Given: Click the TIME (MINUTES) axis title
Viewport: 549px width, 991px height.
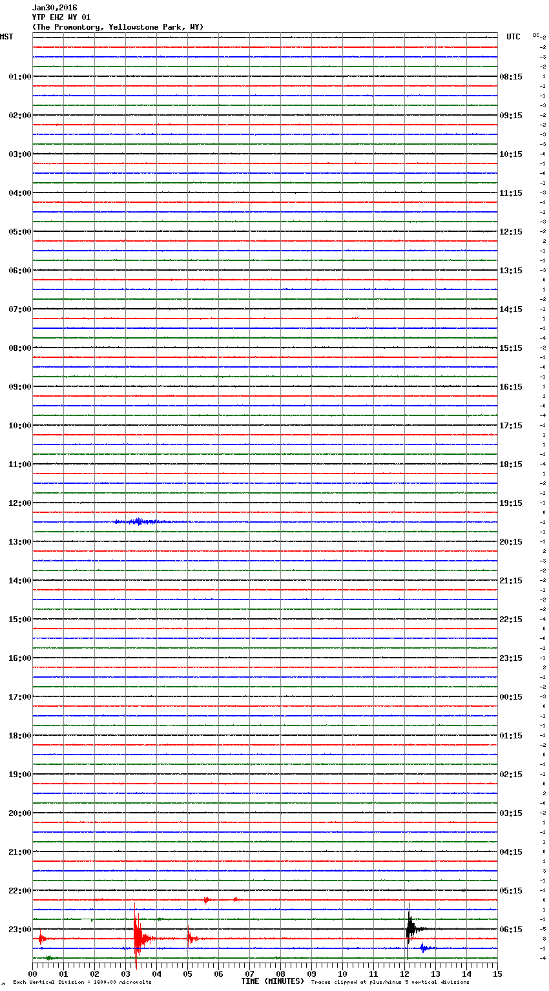Looking at the screenshot, I should 273,981.
